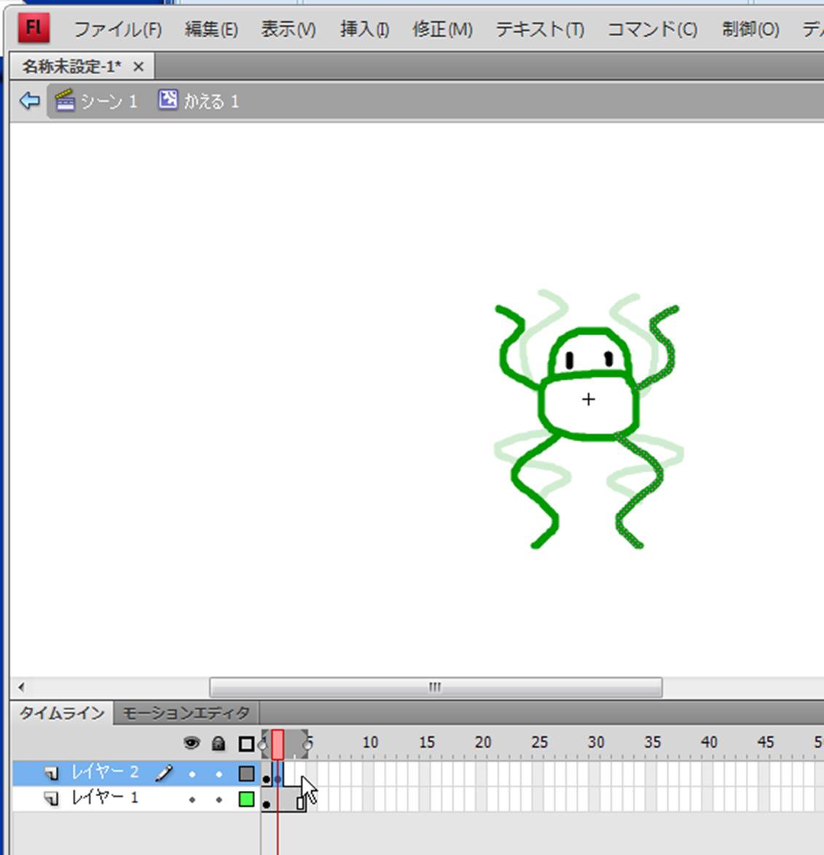The image size is (824, 855).
Task: Open the ファイル(F) menu
Action: pos(117,29)
